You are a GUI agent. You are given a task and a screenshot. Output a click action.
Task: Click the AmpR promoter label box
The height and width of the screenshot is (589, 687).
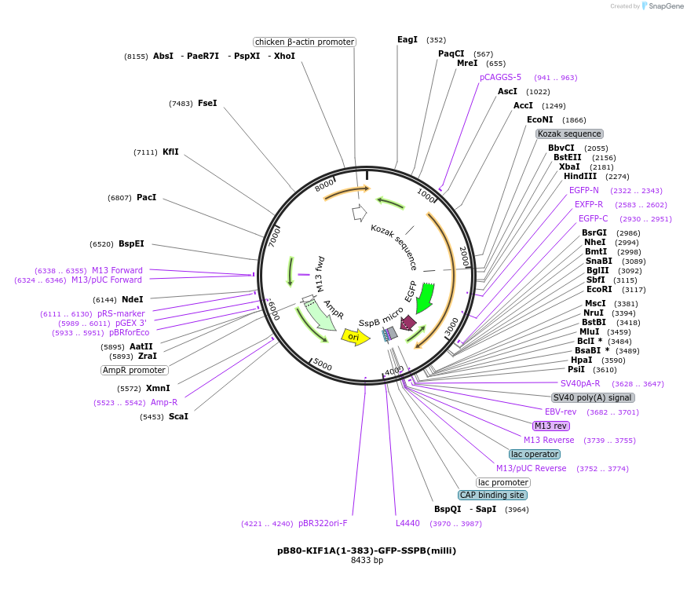coord(134,370)
